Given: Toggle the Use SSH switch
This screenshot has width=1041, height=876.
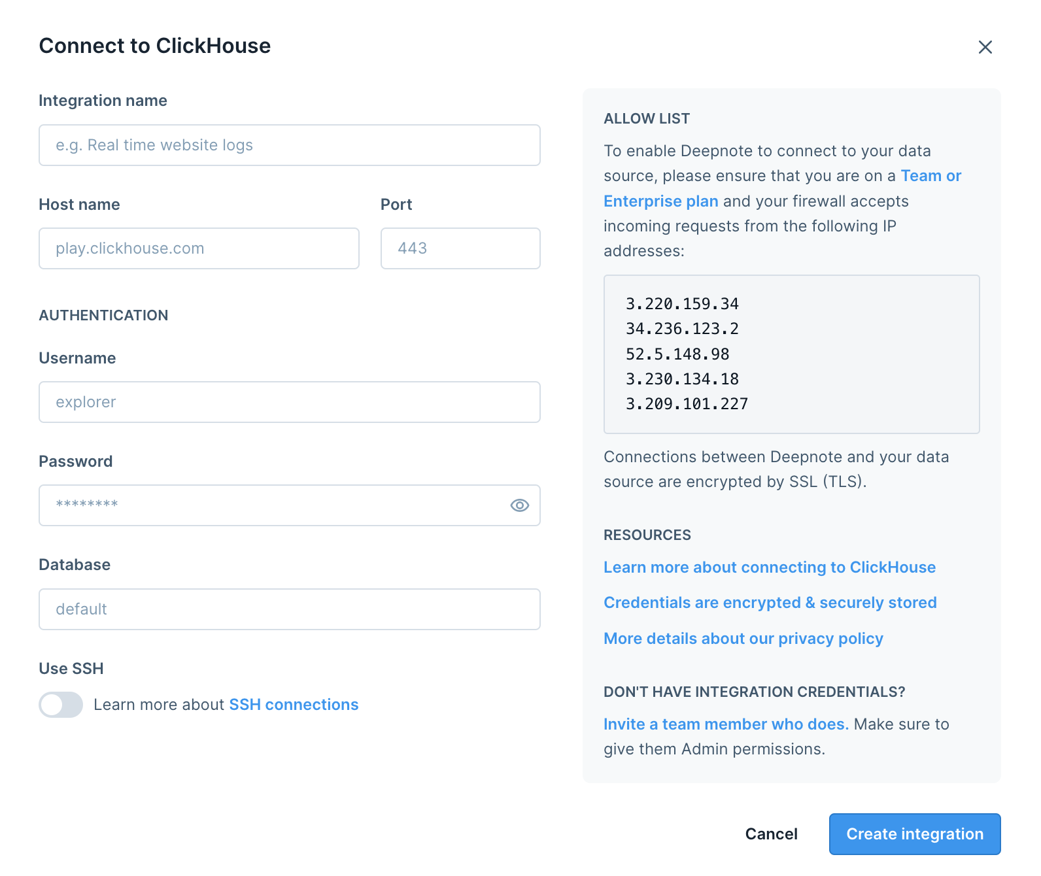Looking at the screenshot, I should 61,705.
